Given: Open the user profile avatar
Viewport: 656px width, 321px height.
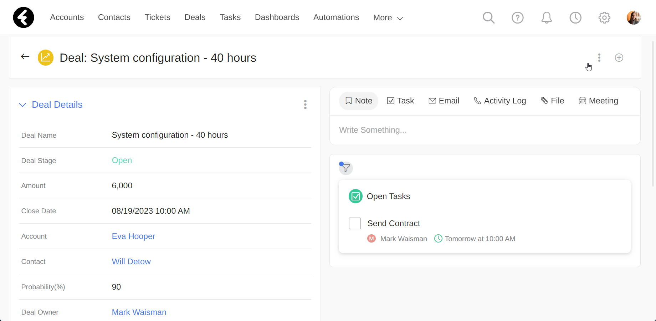Looking at the screenshot, I should 634,17.
